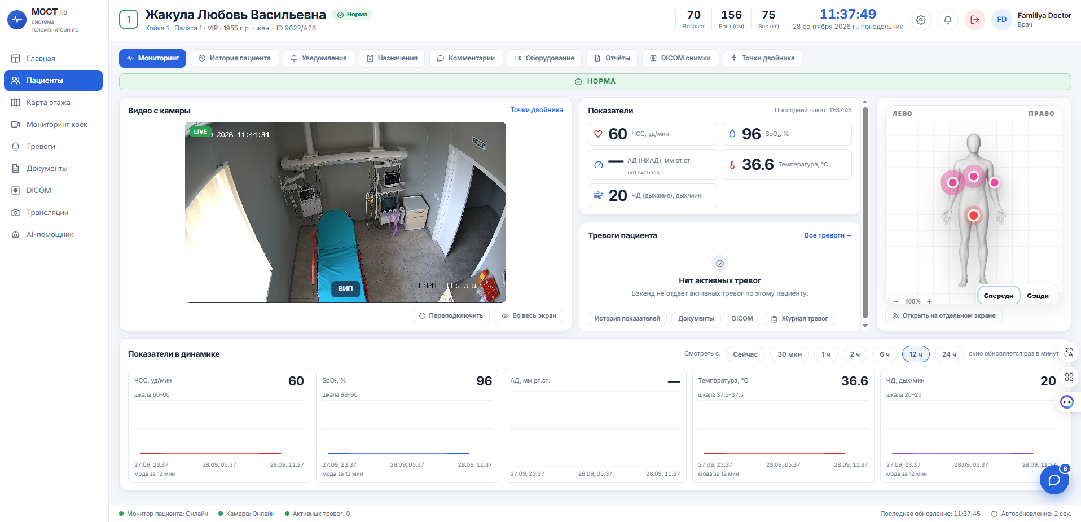
Task: Click the blood pressure gauge icon
Action: click(599, 165)
